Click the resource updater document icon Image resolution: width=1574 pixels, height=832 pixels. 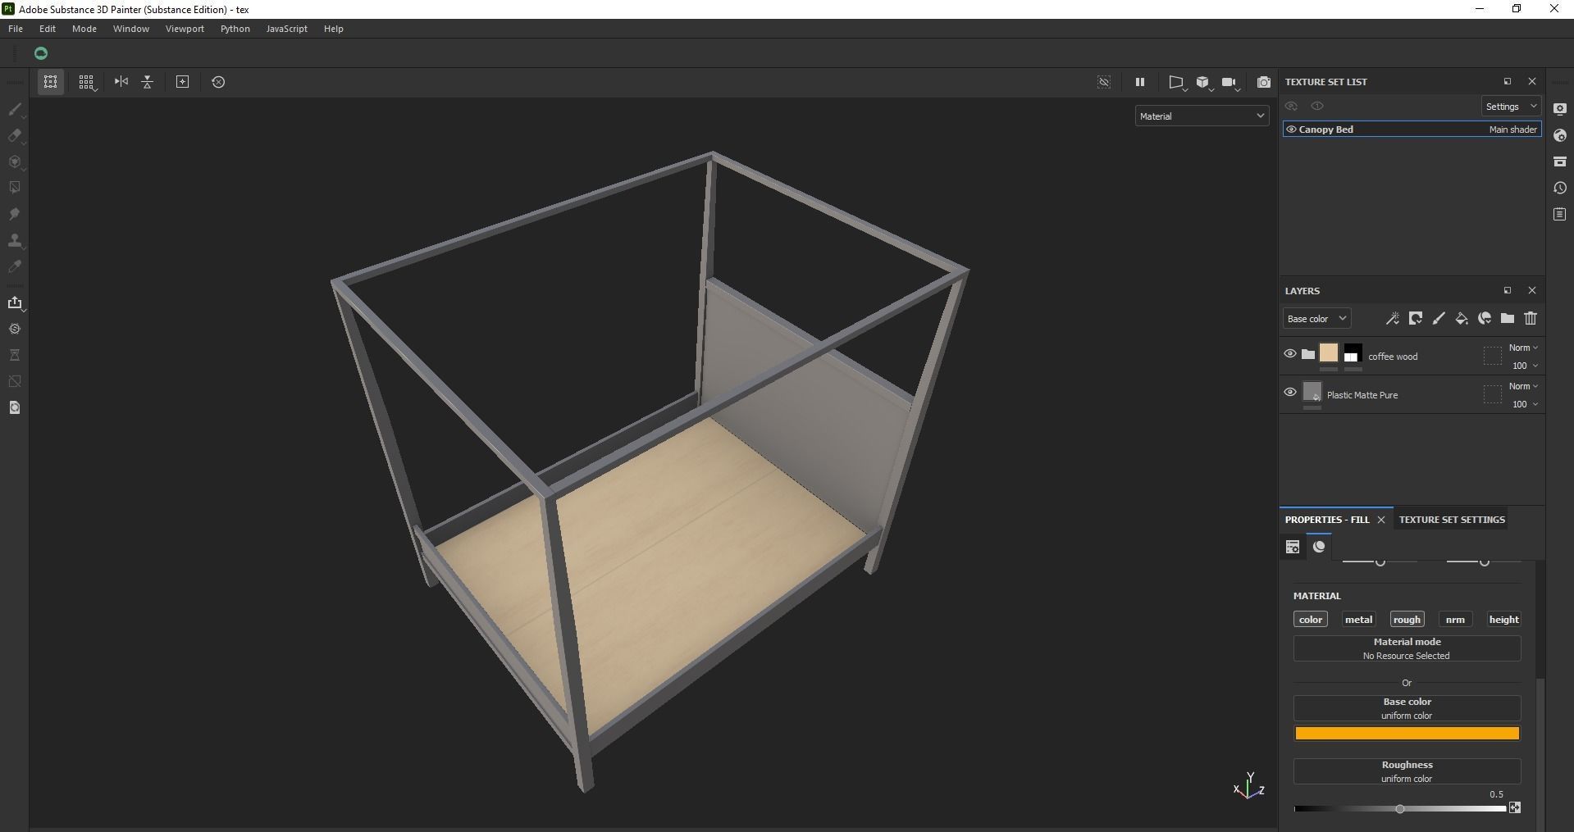coord(15,407)
